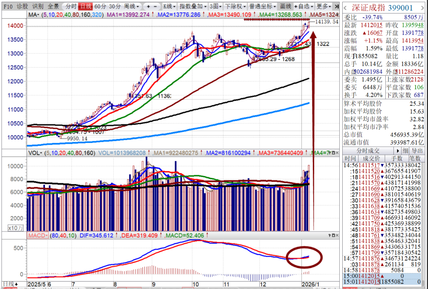
Task: Click the zoom in plus button
Action: [x=148, y=6]
